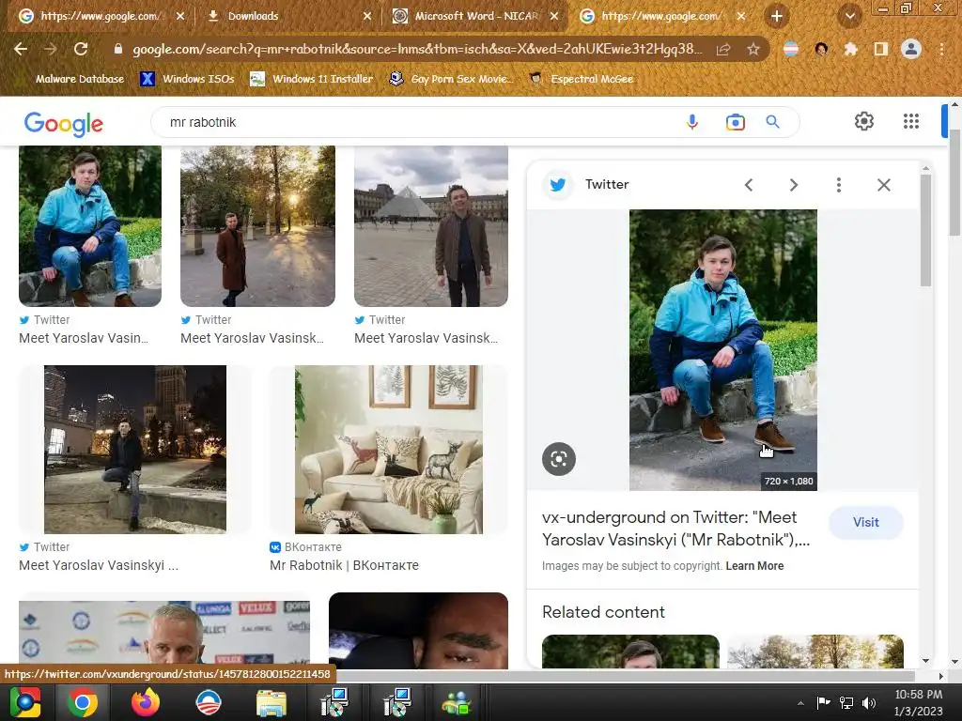The height and width of the screenshot is (721, 962).
Task: Click the large preview image of the blue jacket
Action: tap(722, 349)
